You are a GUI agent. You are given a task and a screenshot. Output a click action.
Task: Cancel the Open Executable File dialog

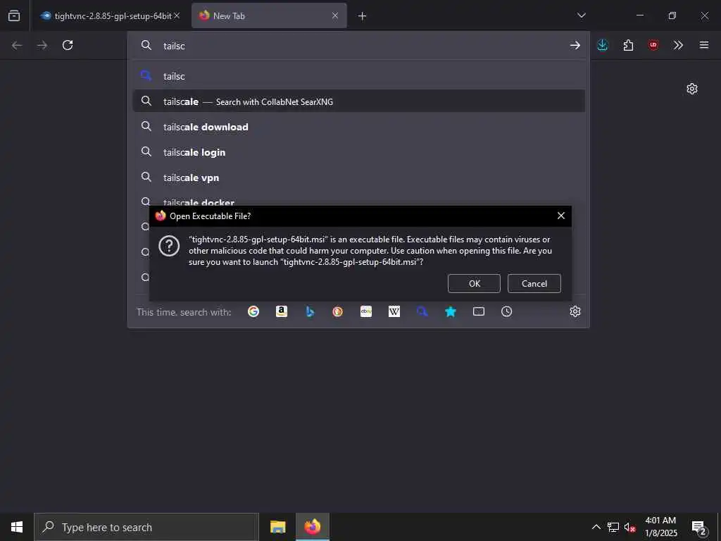[534, 283]
